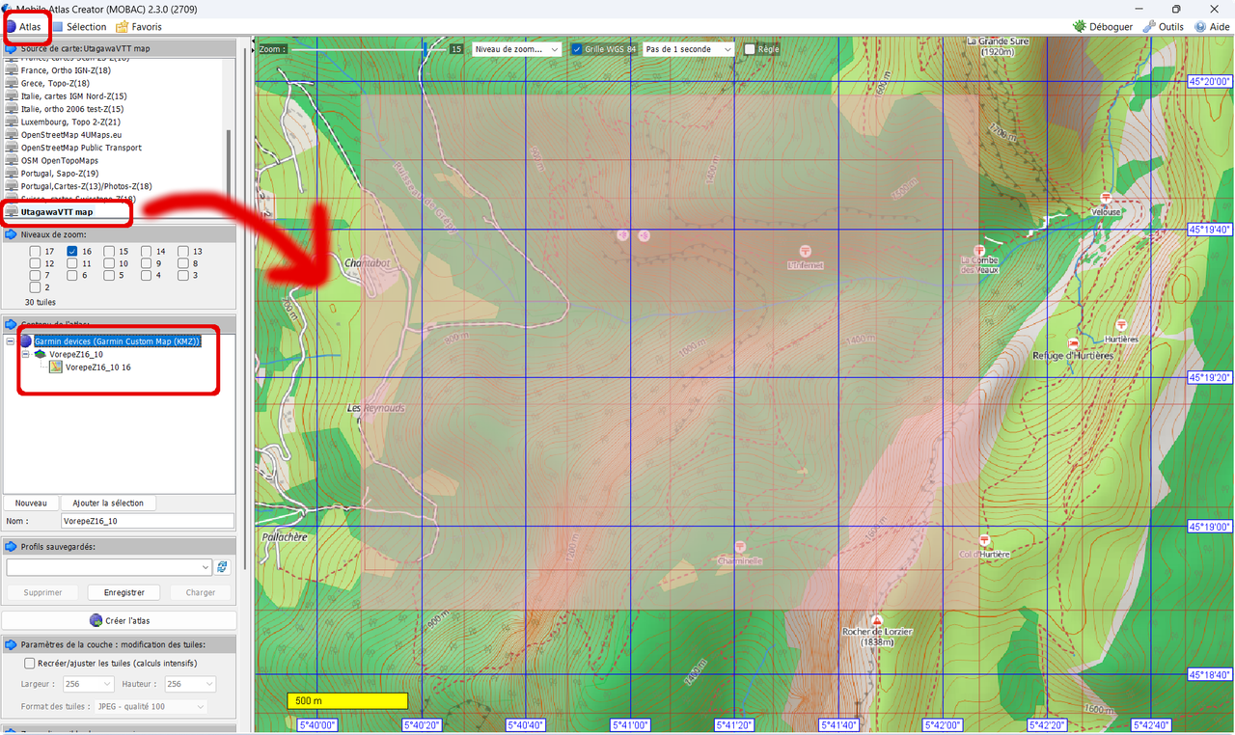Collapse the Profils sauvegardés panel arrow

point(11,547)
